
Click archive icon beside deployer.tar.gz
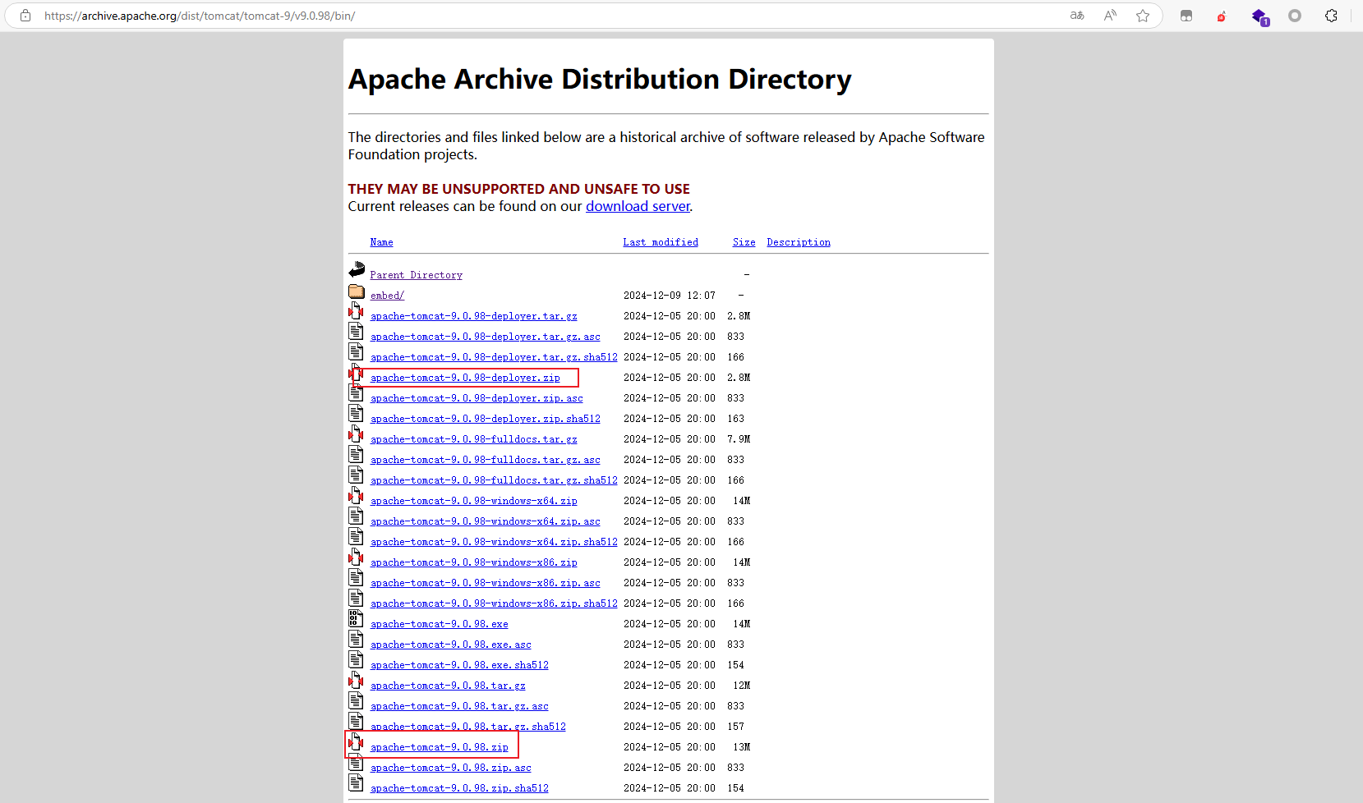357,310
